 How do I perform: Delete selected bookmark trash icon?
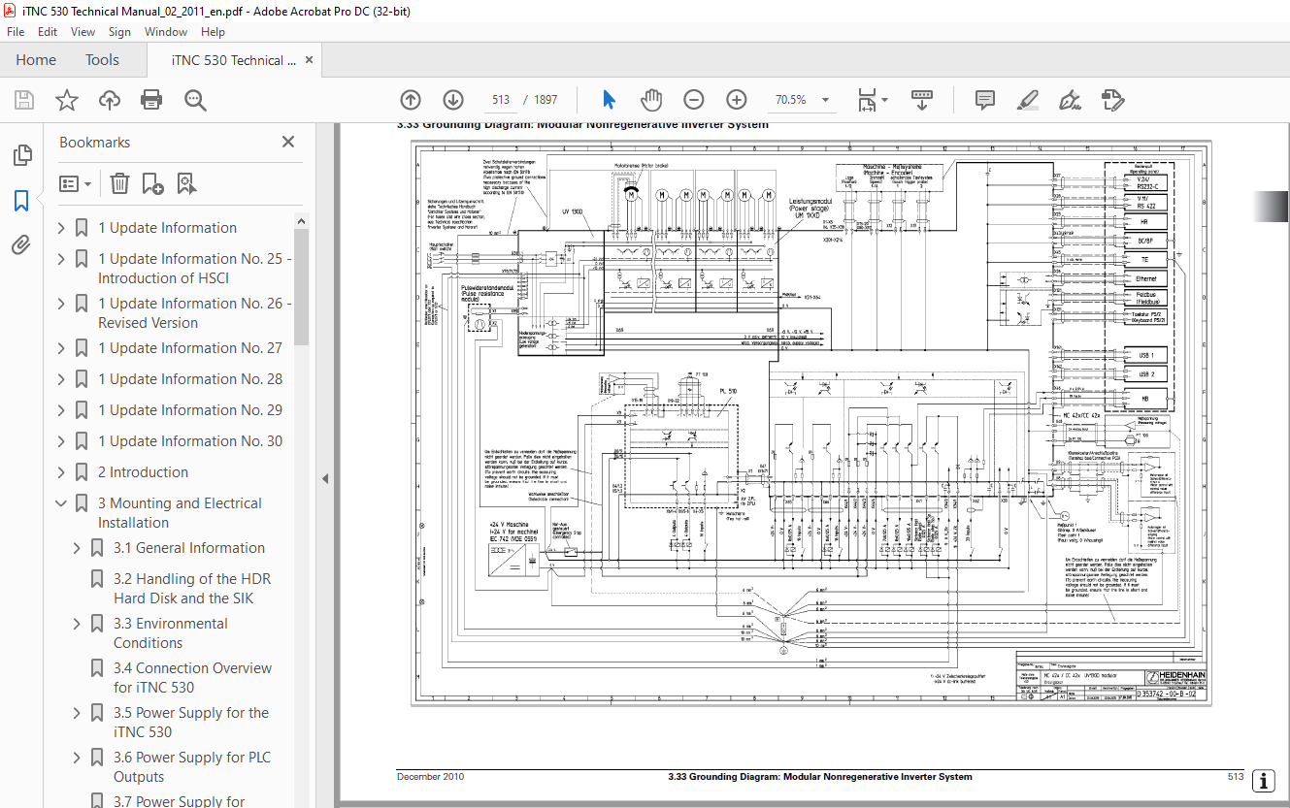tap(119, 183)
